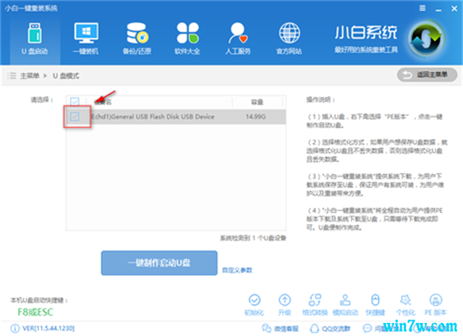Open the hamburger menu in title bar

point(422,8)
